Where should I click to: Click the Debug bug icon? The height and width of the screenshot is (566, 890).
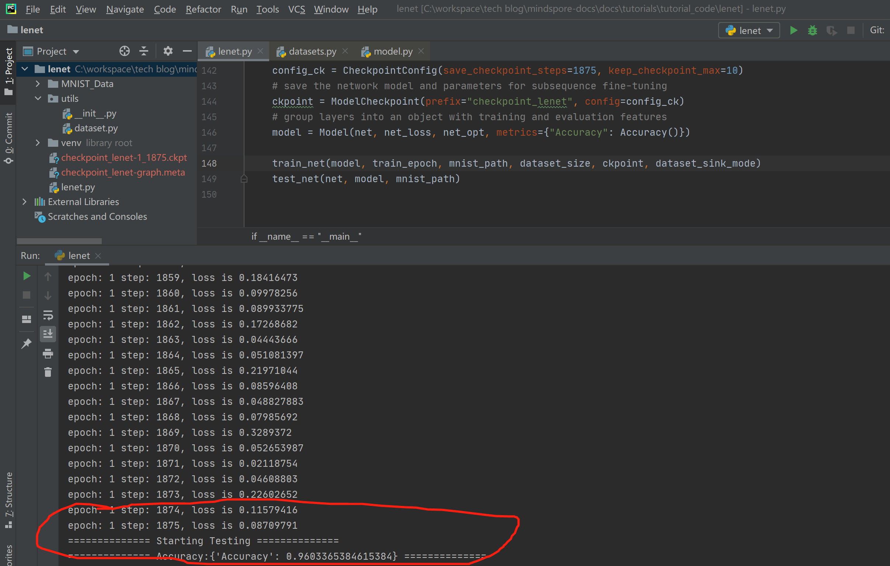coord(812,30)
